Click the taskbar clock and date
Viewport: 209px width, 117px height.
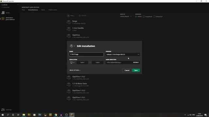click(199, 115)
